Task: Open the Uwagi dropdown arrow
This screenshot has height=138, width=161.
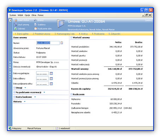Action: click(25, 88)
